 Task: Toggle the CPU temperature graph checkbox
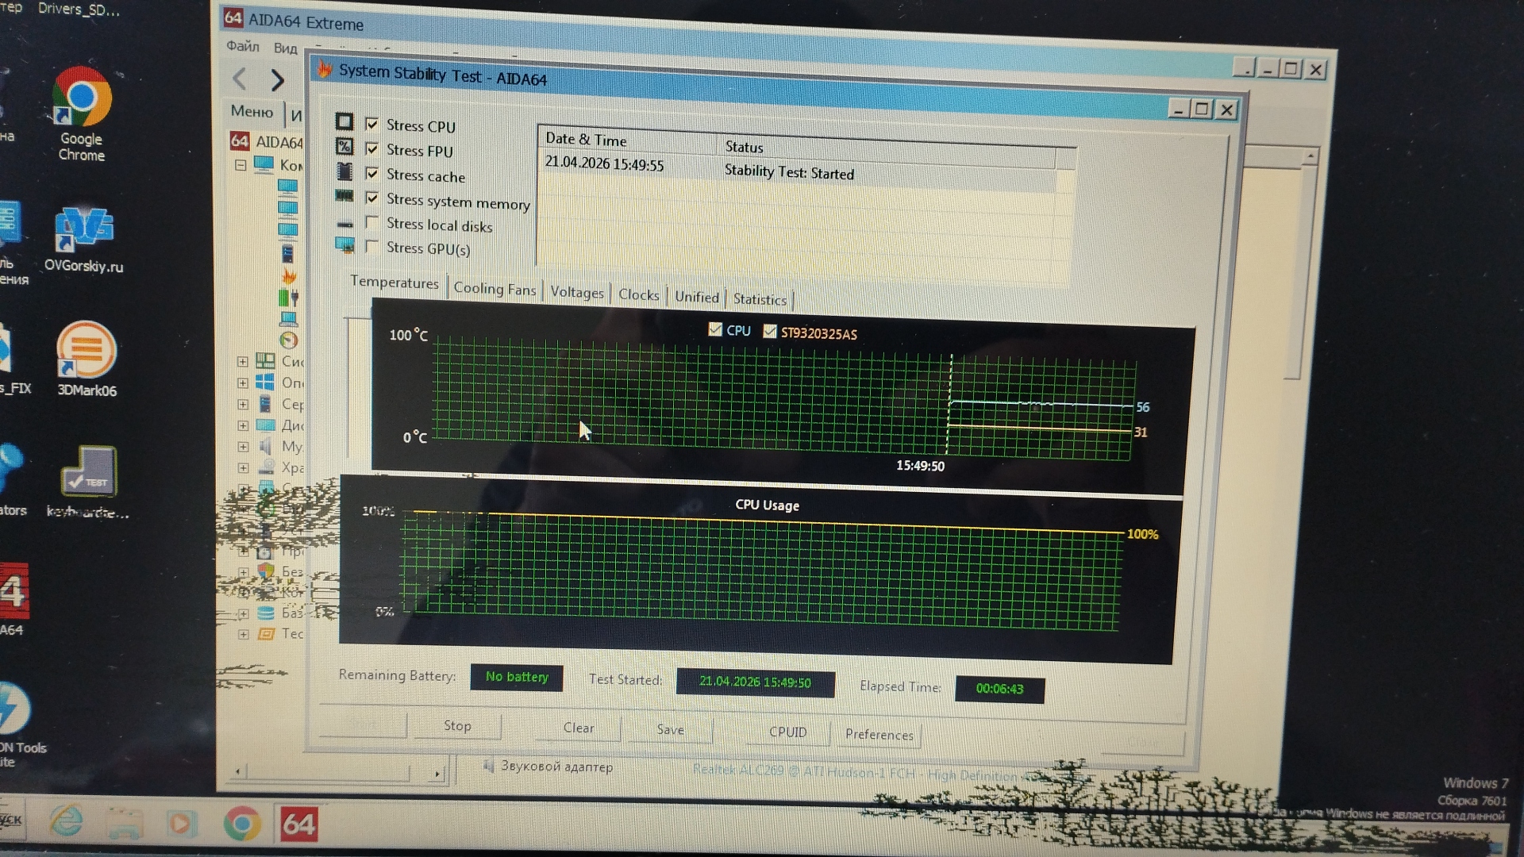[x=715, y=329]
